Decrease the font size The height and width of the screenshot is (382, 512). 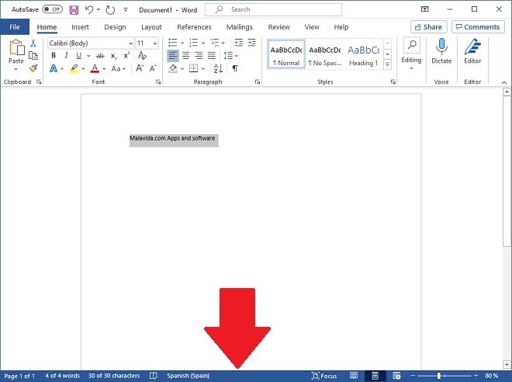(x=153, y=68)
